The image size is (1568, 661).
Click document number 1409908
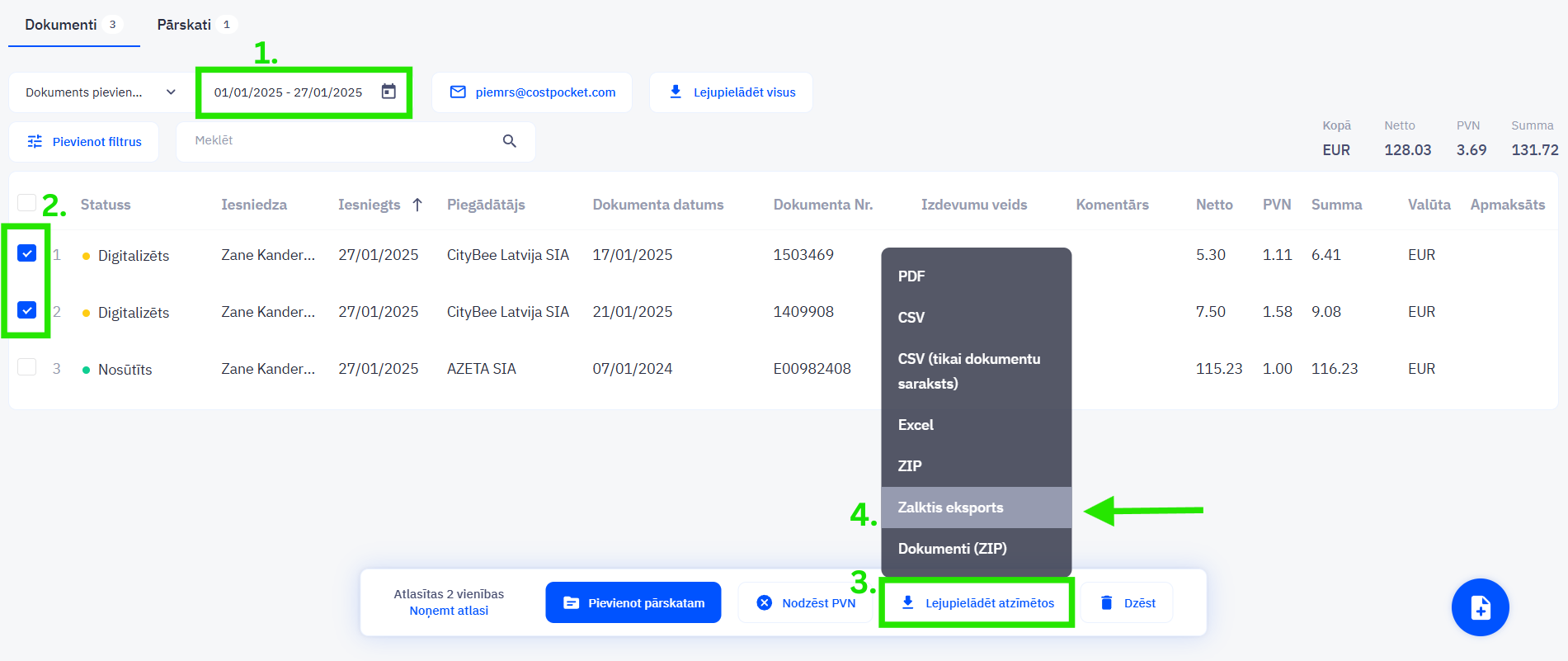pos(803,312)
